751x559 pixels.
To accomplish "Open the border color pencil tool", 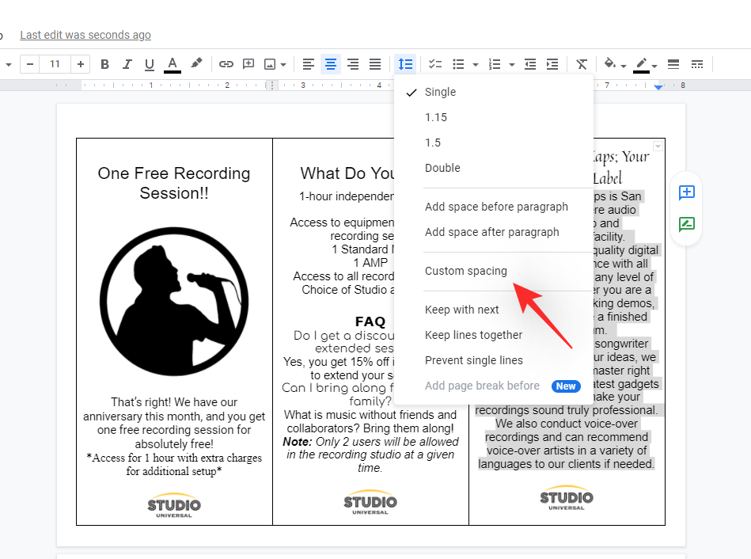I will [641, 64].
